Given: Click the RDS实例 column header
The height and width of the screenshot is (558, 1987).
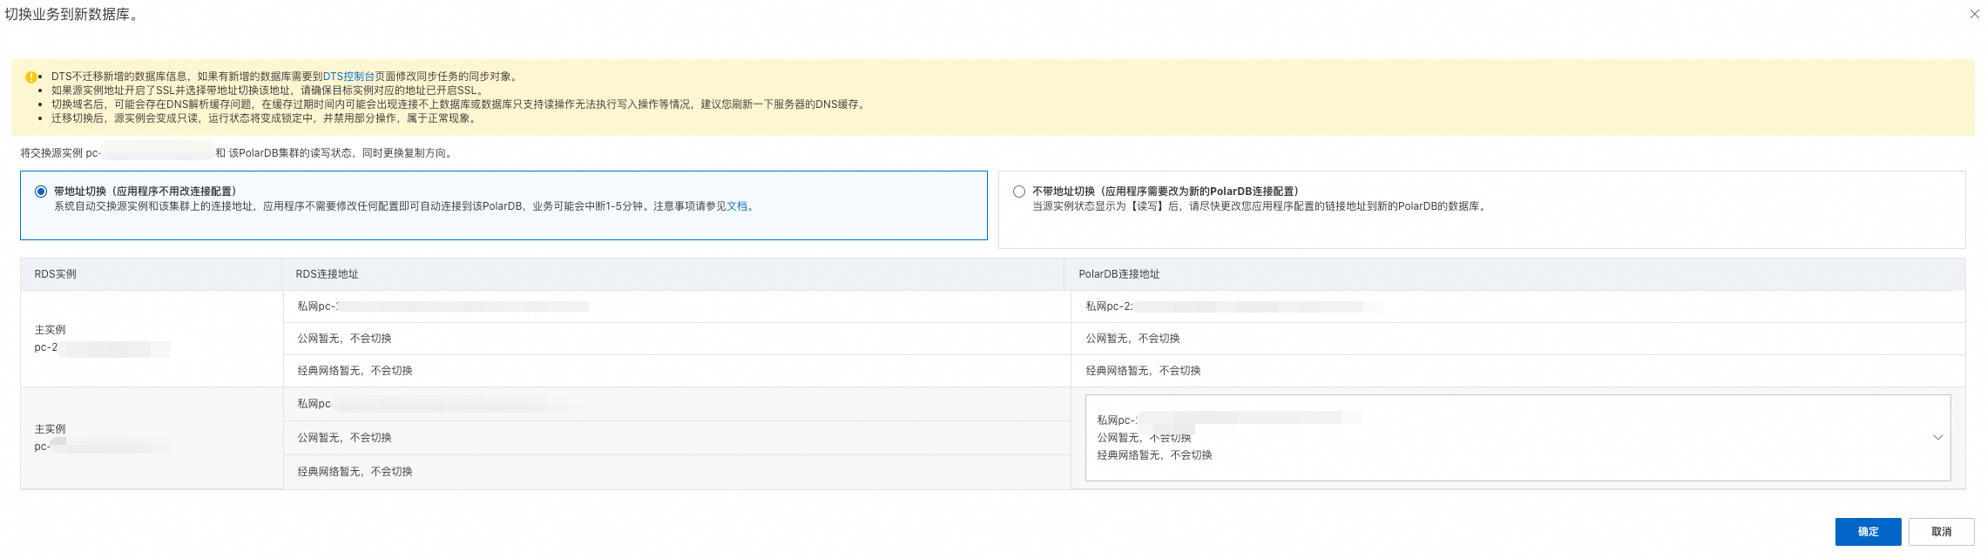Looking at the screenshot, I should tap(152, 274).
